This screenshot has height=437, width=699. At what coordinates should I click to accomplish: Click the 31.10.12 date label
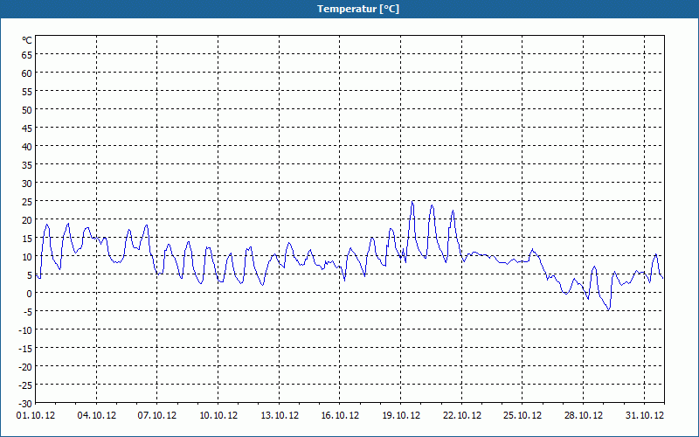click(x=645, y=416)
